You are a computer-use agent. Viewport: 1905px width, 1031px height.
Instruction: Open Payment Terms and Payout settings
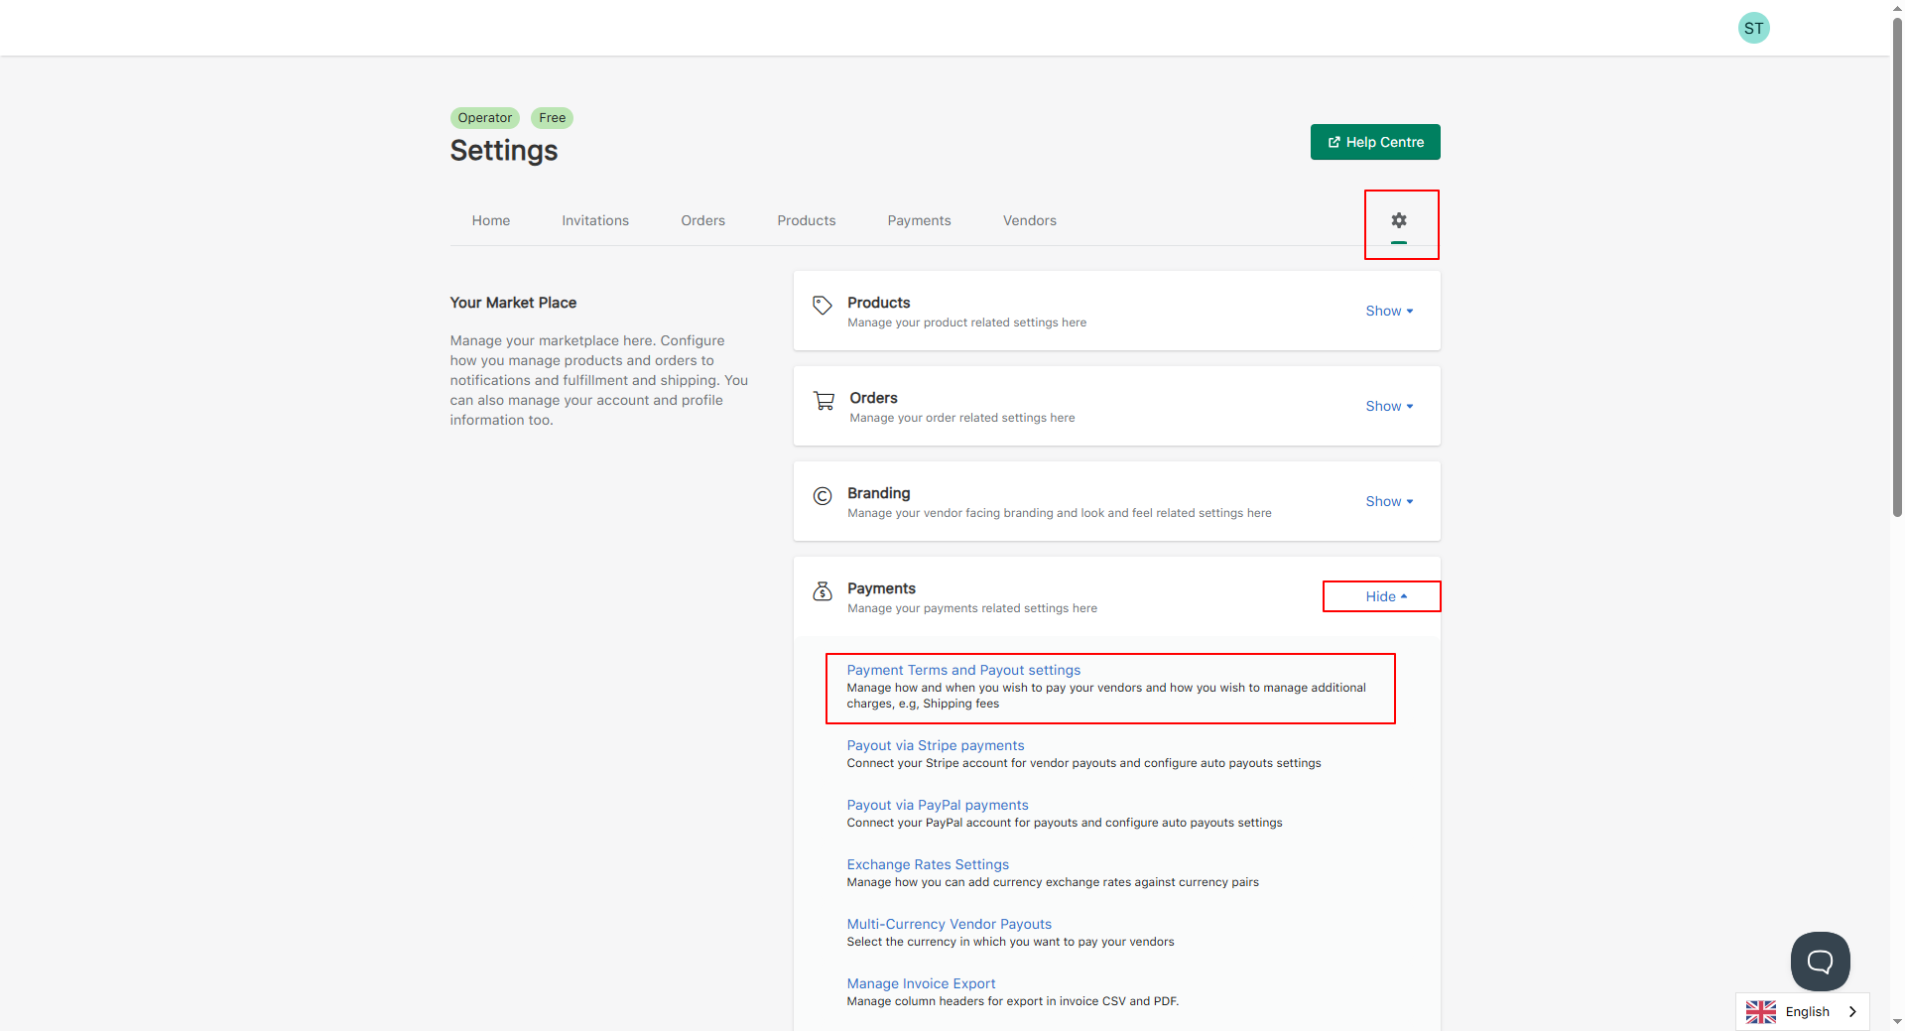click(963, 670)
